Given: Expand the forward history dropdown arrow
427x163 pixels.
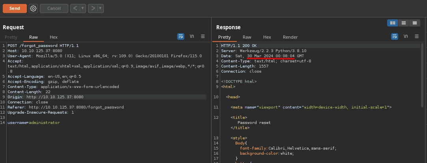Looking at the screenshot, I should tap(101, 8).
